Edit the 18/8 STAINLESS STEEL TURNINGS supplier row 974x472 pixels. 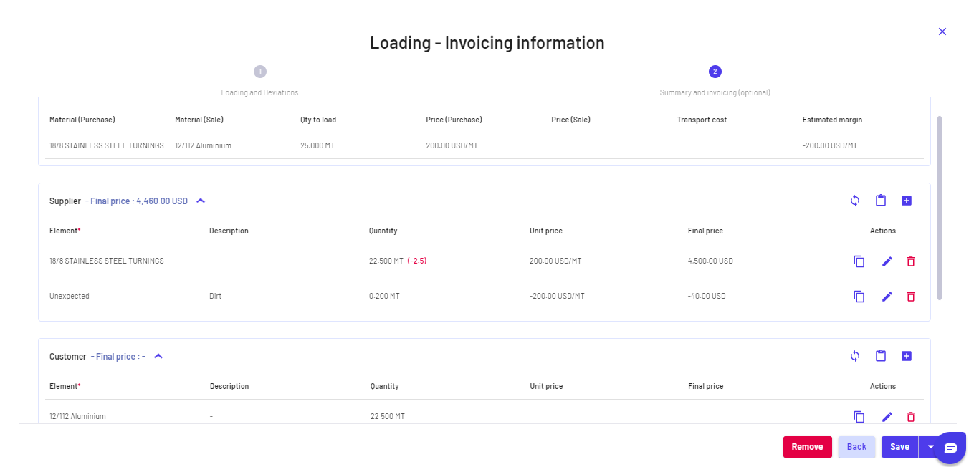887,261
